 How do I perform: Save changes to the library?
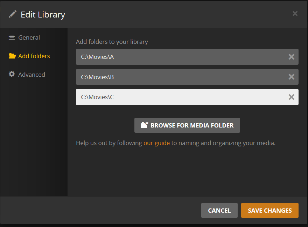click(x=269, y=211)
